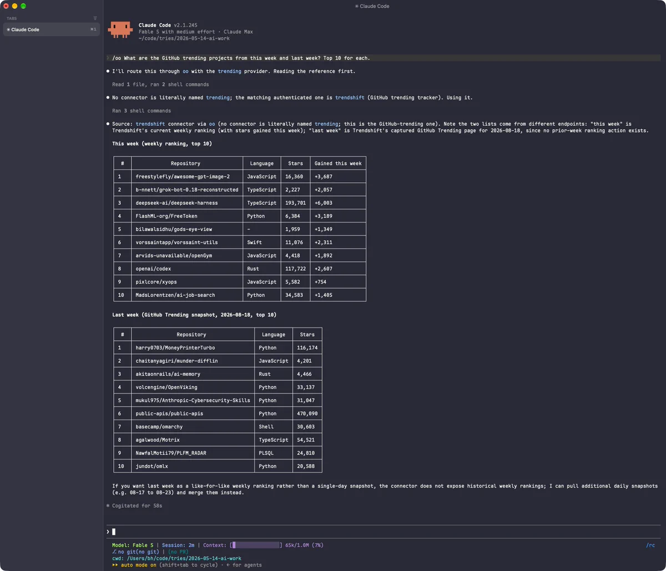
Task: Close the window with red button
Action: (x=6, y=6)
